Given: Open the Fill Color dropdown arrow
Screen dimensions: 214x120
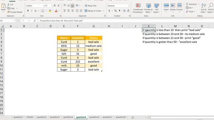Looking at the screenshot, I should [53, 11].
